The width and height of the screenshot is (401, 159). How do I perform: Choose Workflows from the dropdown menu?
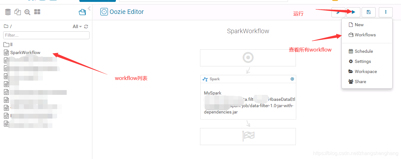pos(367,35)
